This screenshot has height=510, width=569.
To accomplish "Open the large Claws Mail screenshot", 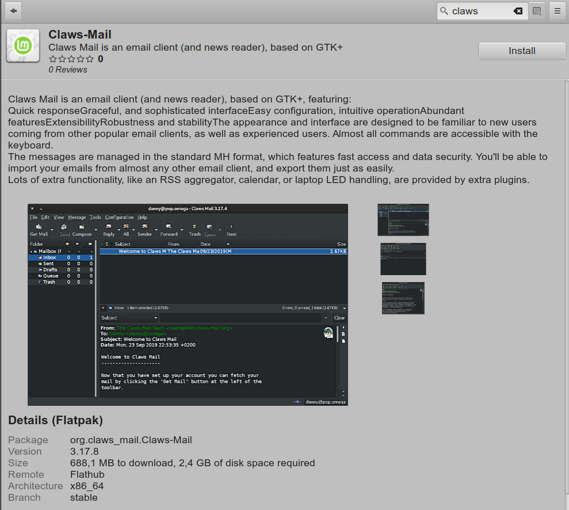I will [x=188, y=305].
